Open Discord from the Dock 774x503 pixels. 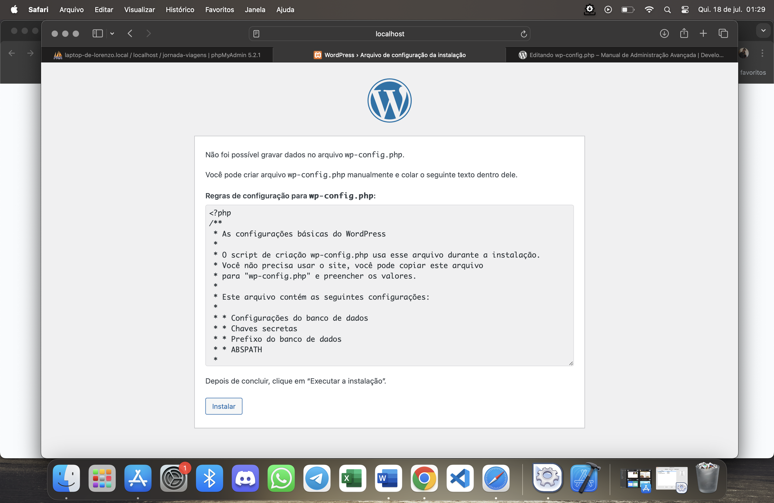click(x=245, y=478)
